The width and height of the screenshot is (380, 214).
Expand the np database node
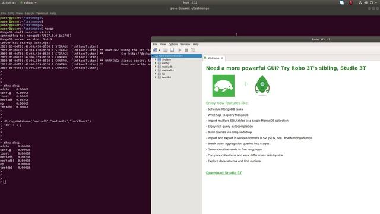pyautogui.click(x=156, y=74)
